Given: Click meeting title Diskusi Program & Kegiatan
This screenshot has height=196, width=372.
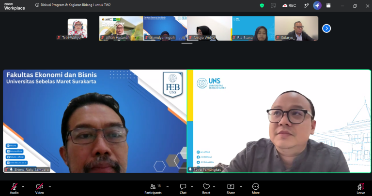Looking at the screenshot, I should (76, 5).
